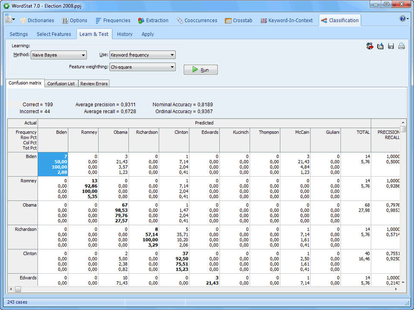Switch to the Confusion List tab
The height and width of the screenshot is (310, 414).
(61, 84)
